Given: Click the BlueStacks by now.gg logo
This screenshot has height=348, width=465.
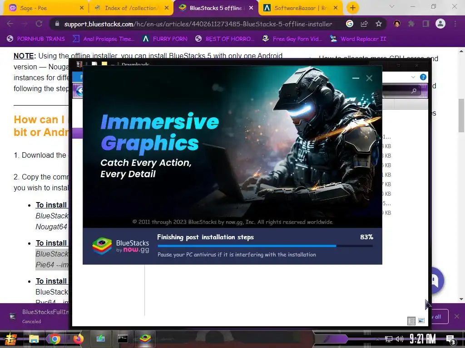Looking at the screenshot, I should pyautogui.click(x=121, y=246).
